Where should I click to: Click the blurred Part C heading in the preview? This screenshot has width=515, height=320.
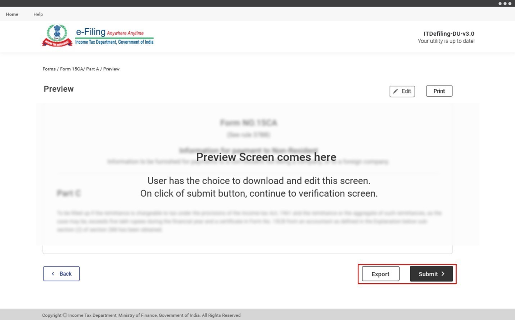[x=68, y=193]
